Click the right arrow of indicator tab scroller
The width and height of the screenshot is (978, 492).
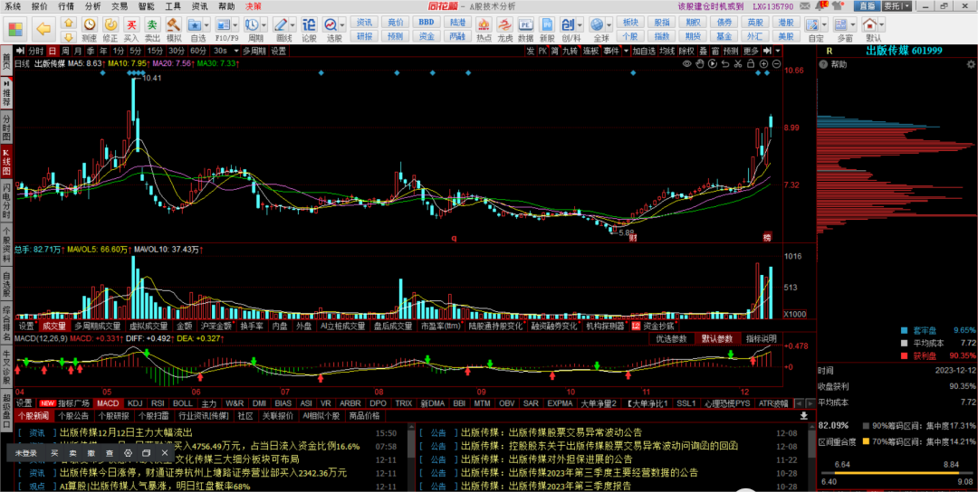[809, 403]
